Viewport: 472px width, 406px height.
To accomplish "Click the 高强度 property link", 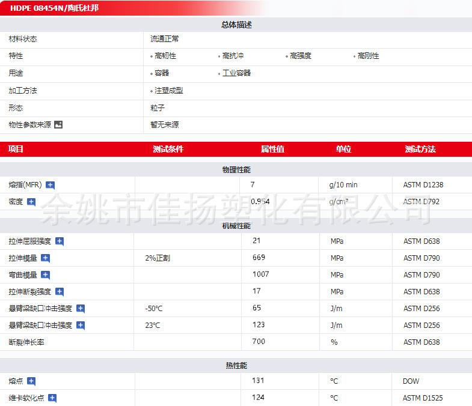I will click(x=300, y=56).
